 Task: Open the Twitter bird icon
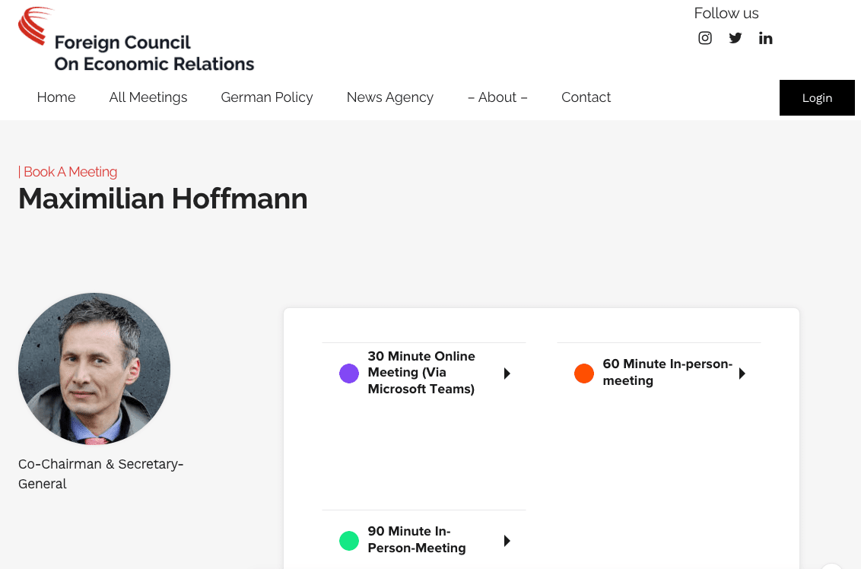[736, 38]
